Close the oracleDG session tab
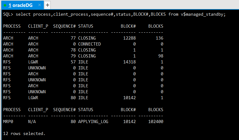 (x=39, y=5)
